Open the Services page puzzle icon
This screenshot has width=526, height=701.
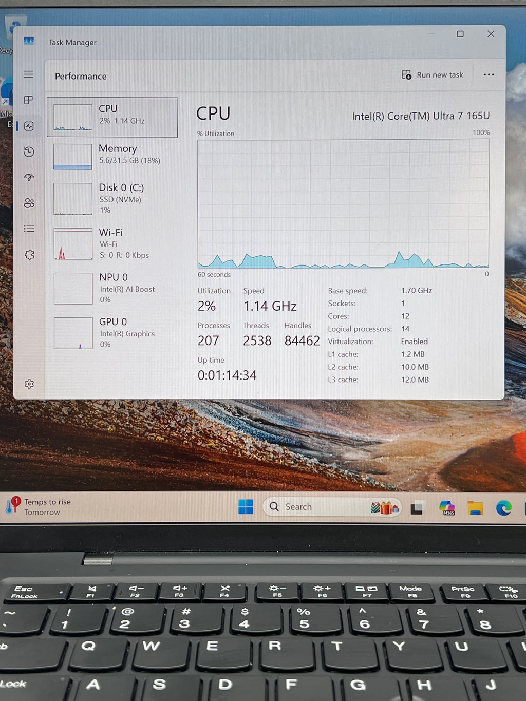[29, 255]
